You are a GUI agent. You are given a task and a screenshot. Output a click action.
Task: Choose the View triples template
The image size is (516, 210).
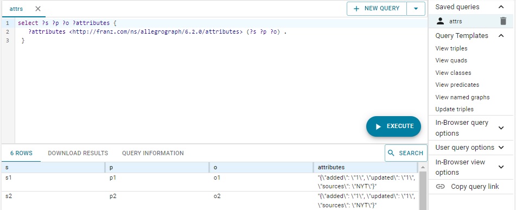click(451, 48)
